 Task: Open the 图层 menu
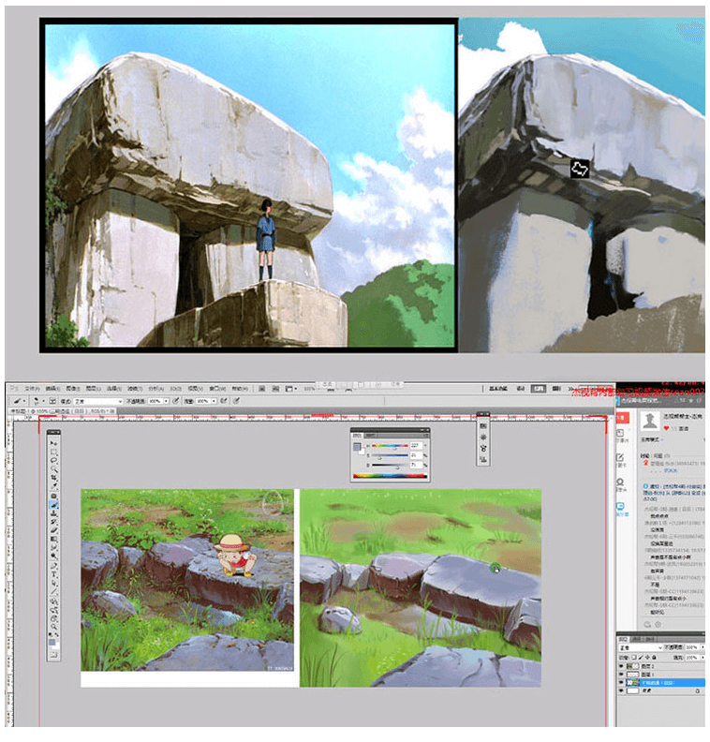click(x=93, y=389)
